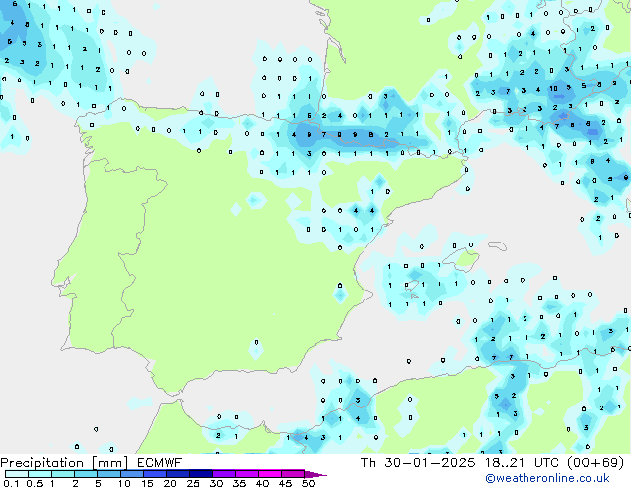Click the 30–35 mm purple legend swatch

223,474
